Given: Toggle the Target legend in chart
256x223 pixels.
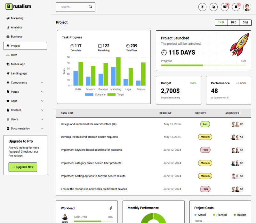Looking at the screenshot, I should pyautogui.click(x=116, y=95).
